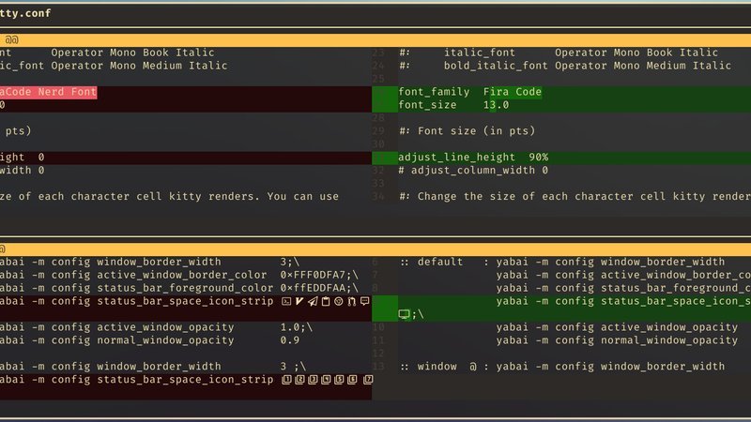751x422 pixels.
Task: Click the numbered window icon 4
Action: (325, 380)
